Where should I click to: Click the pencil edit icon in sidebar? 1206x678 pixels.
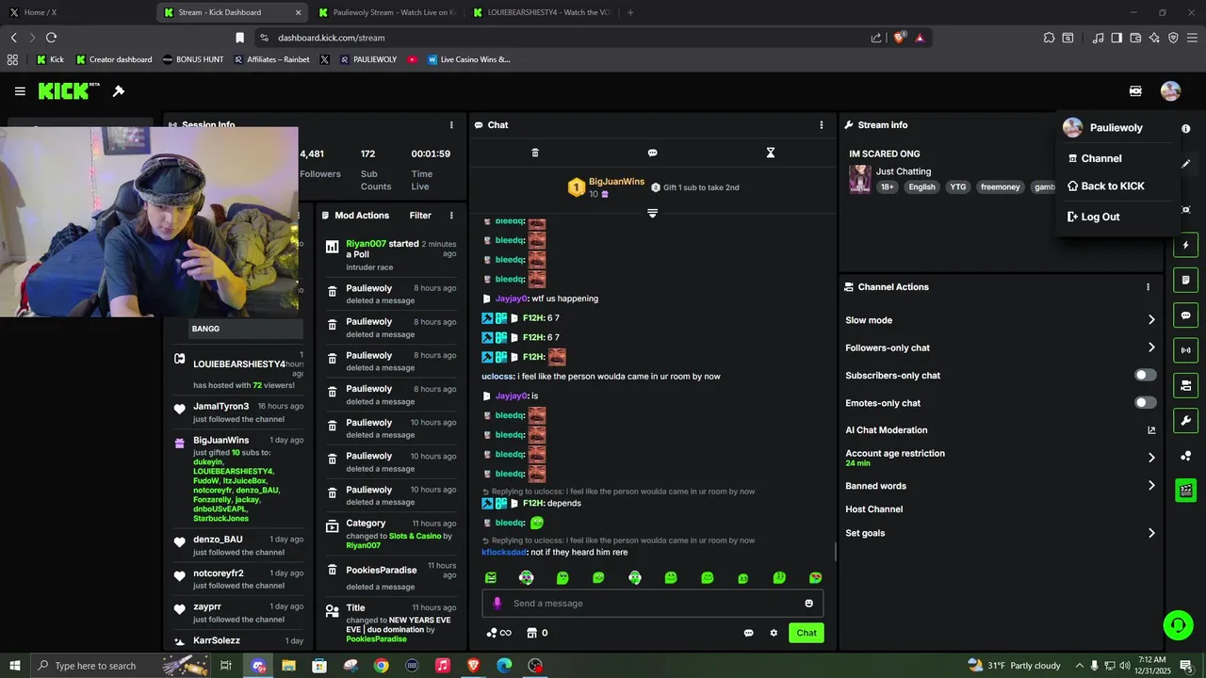pyautogui.click(x=1186, y=164)
